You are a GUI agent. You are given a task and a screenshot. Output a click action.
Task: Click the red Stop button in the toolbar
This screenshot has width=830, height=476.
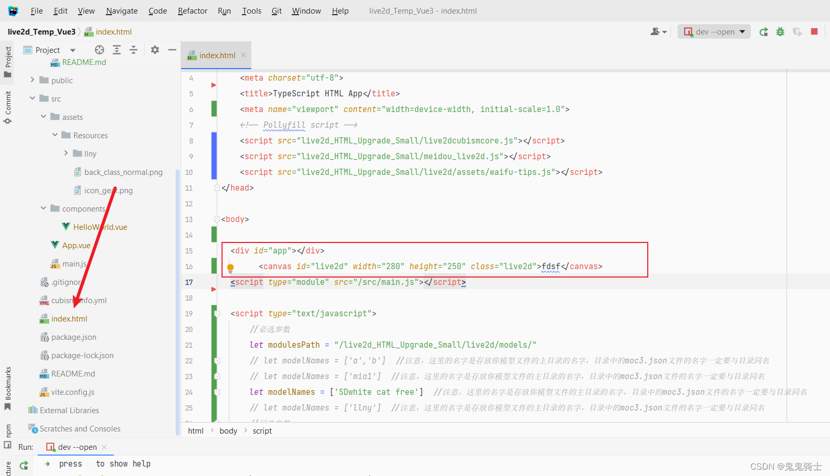(x=814, y=31)
